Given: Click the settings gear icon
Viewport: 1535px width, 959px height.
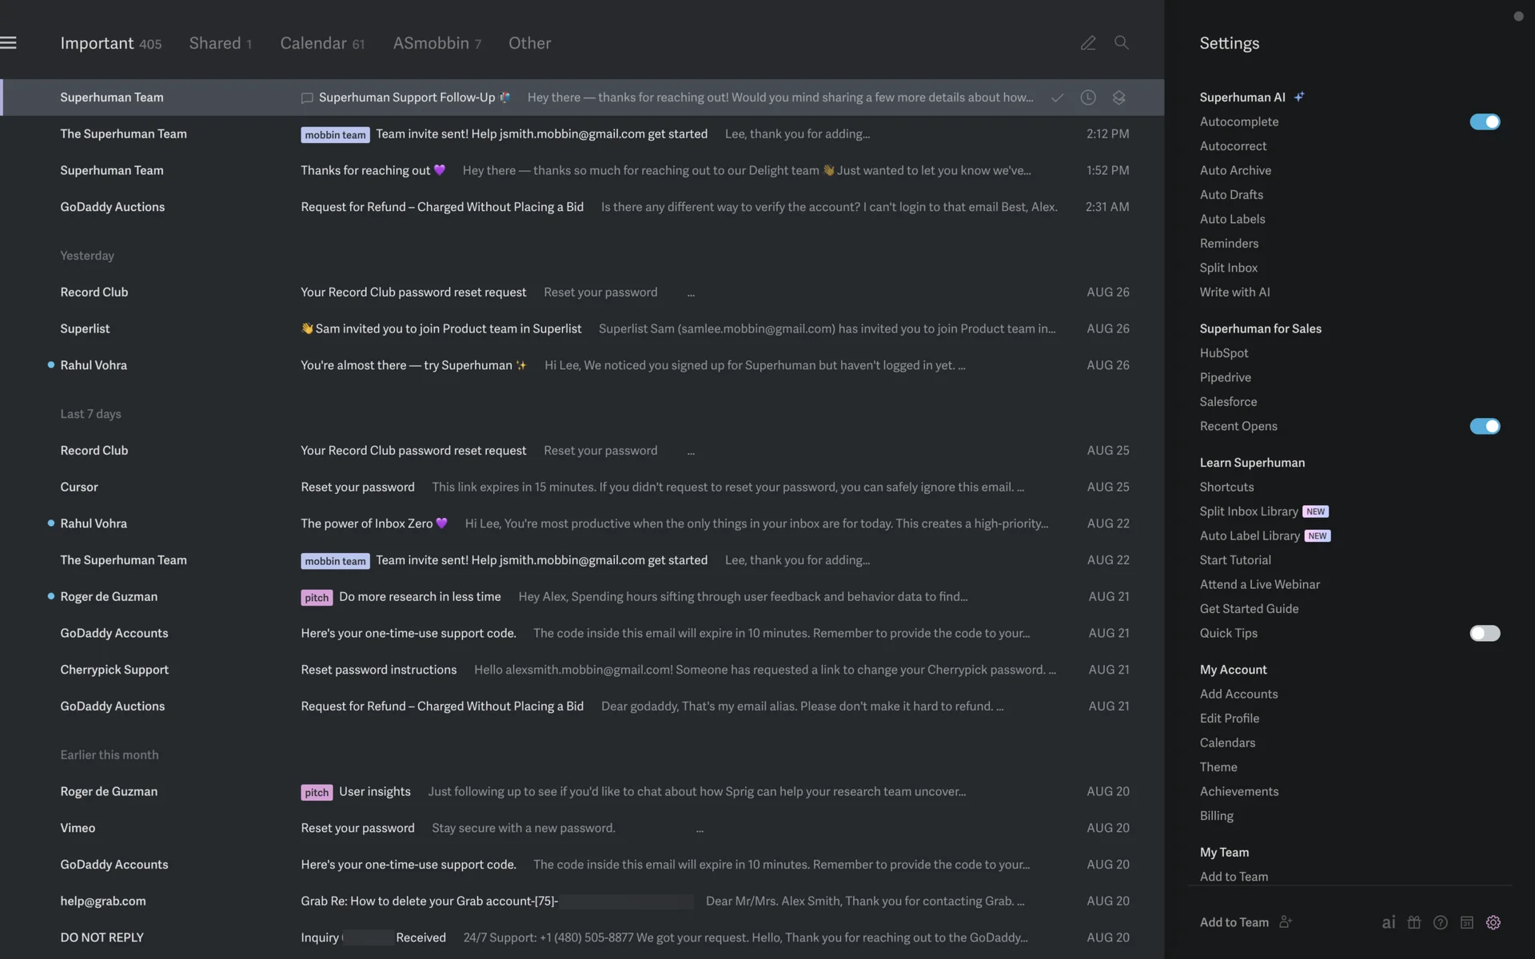Looking at the screenshot, I should [x=1493, y=922].
